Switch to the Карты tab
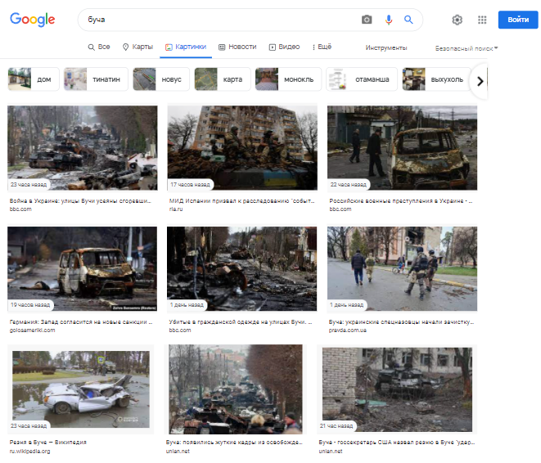This screenshot has height=463, width=541. pos(138,47)
